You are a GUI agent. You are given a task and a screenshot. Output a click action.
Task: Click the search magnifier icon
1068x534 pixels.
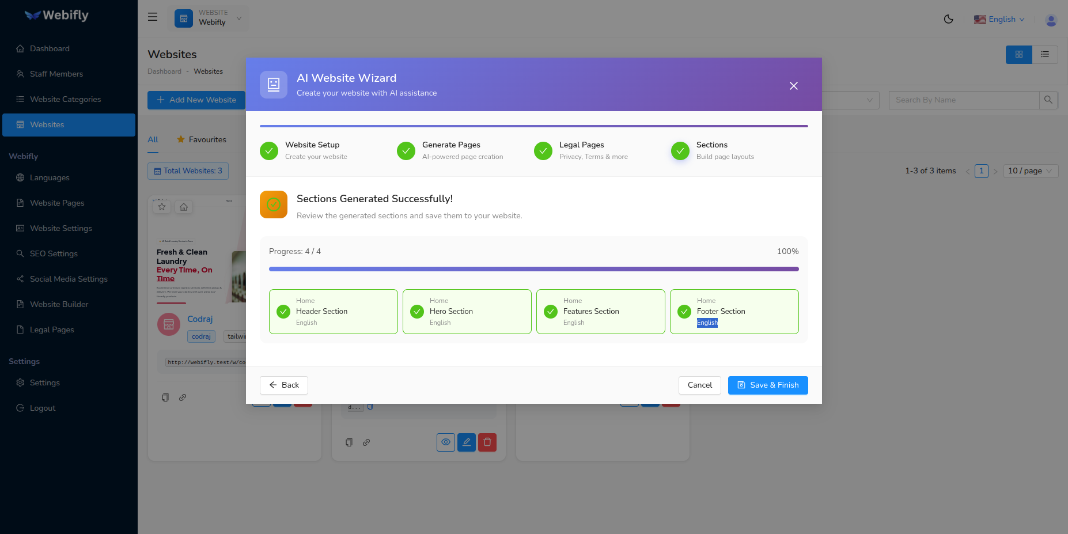coord(1048,100)
